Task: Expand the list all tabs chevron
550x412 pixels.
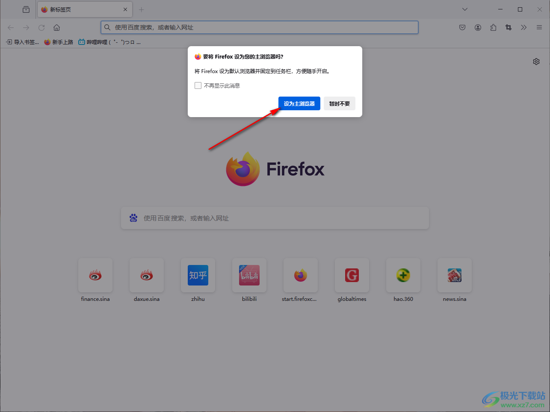Action: tap(465, 9)
